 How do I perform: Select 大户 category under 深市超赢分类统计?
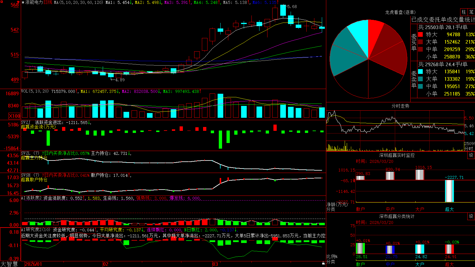420,264
